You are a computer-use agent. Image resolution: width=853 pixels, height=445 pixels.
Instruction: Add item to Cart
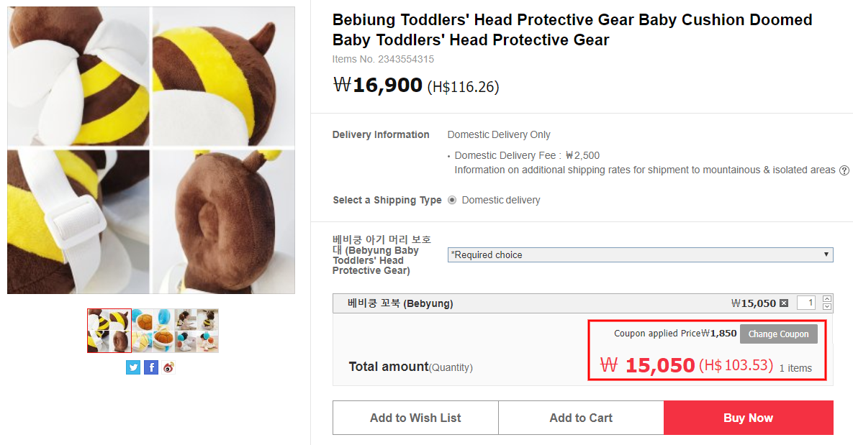581,418
